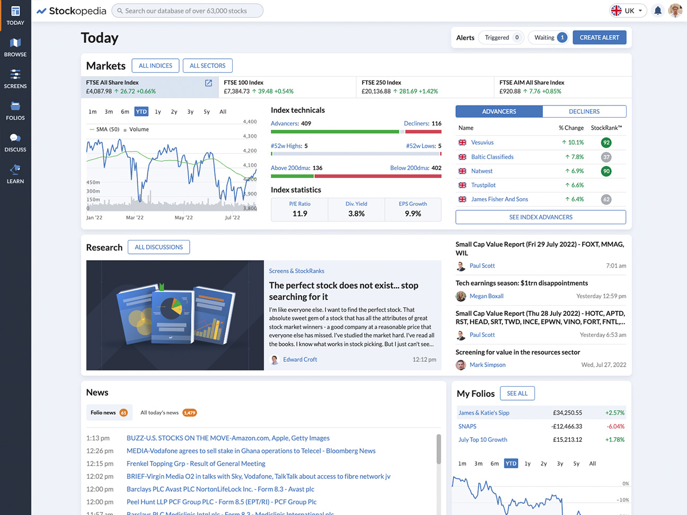Open Vodafone Ghana news headline
Screen dimensions: 687x515
pos(251,451)
